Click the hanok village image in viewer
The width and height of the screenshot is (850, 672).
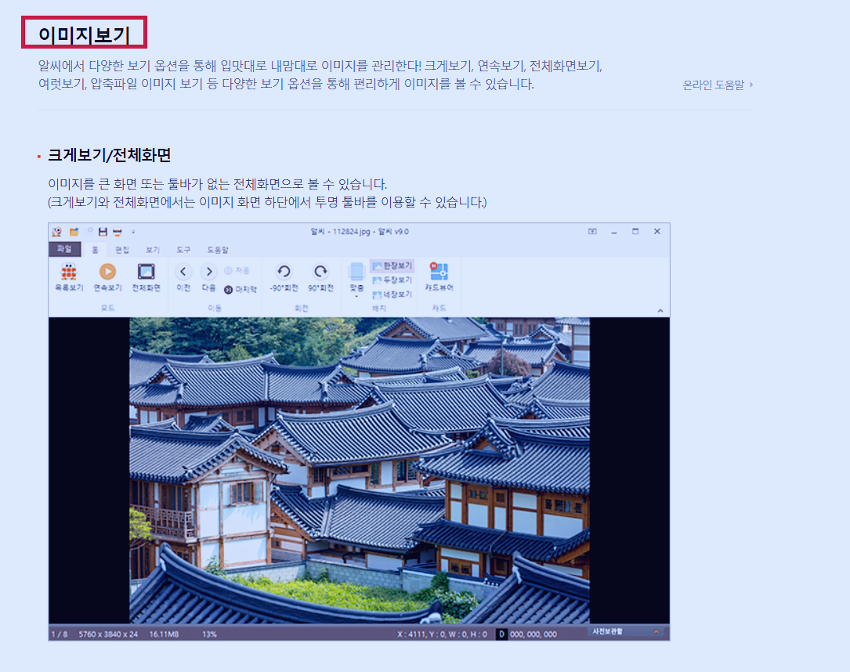click(x=360, y=471)
